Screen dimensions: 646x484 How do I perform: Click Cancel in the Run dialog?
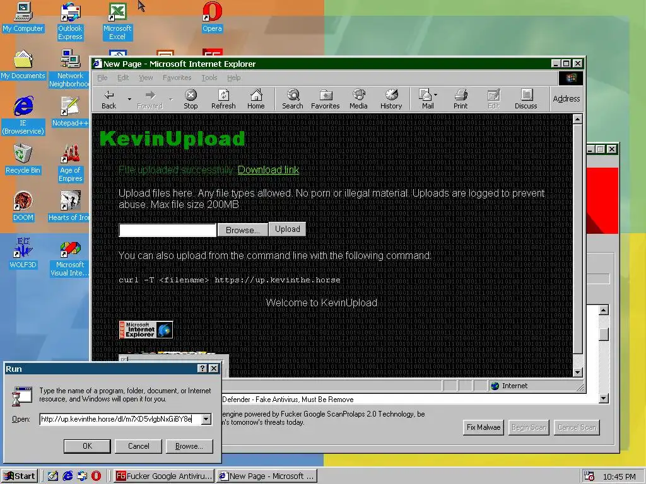pyautogui.click(x=138, y=446)
